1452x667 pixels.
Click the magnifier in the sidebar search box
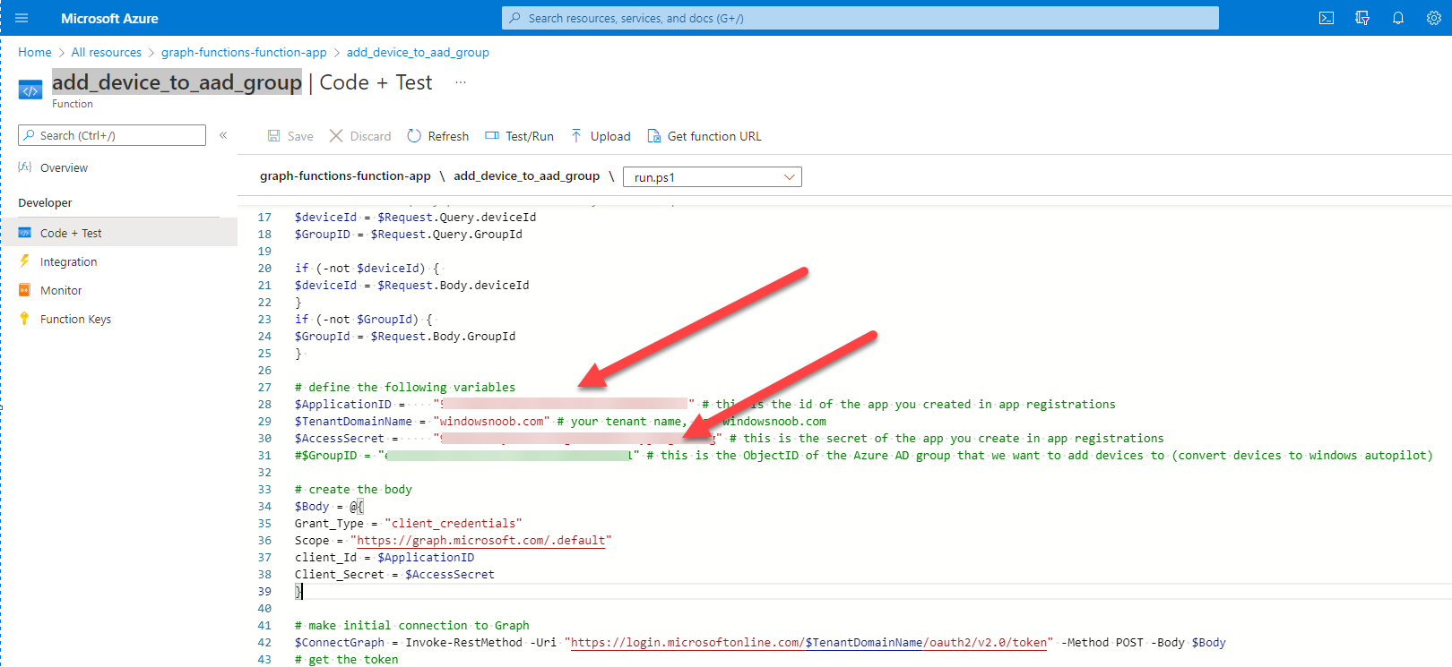tap(30, 135)
